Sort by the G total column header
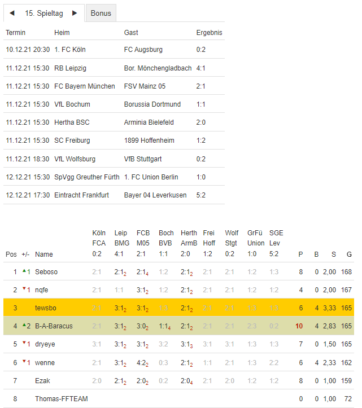Screen dimensions: 362x408 [348, 255]
